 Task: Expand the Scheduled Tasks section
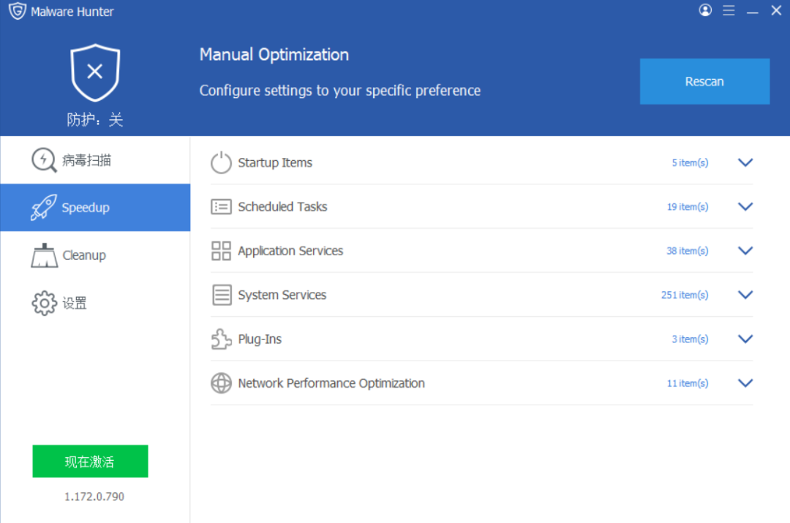[x=745, y=206]
